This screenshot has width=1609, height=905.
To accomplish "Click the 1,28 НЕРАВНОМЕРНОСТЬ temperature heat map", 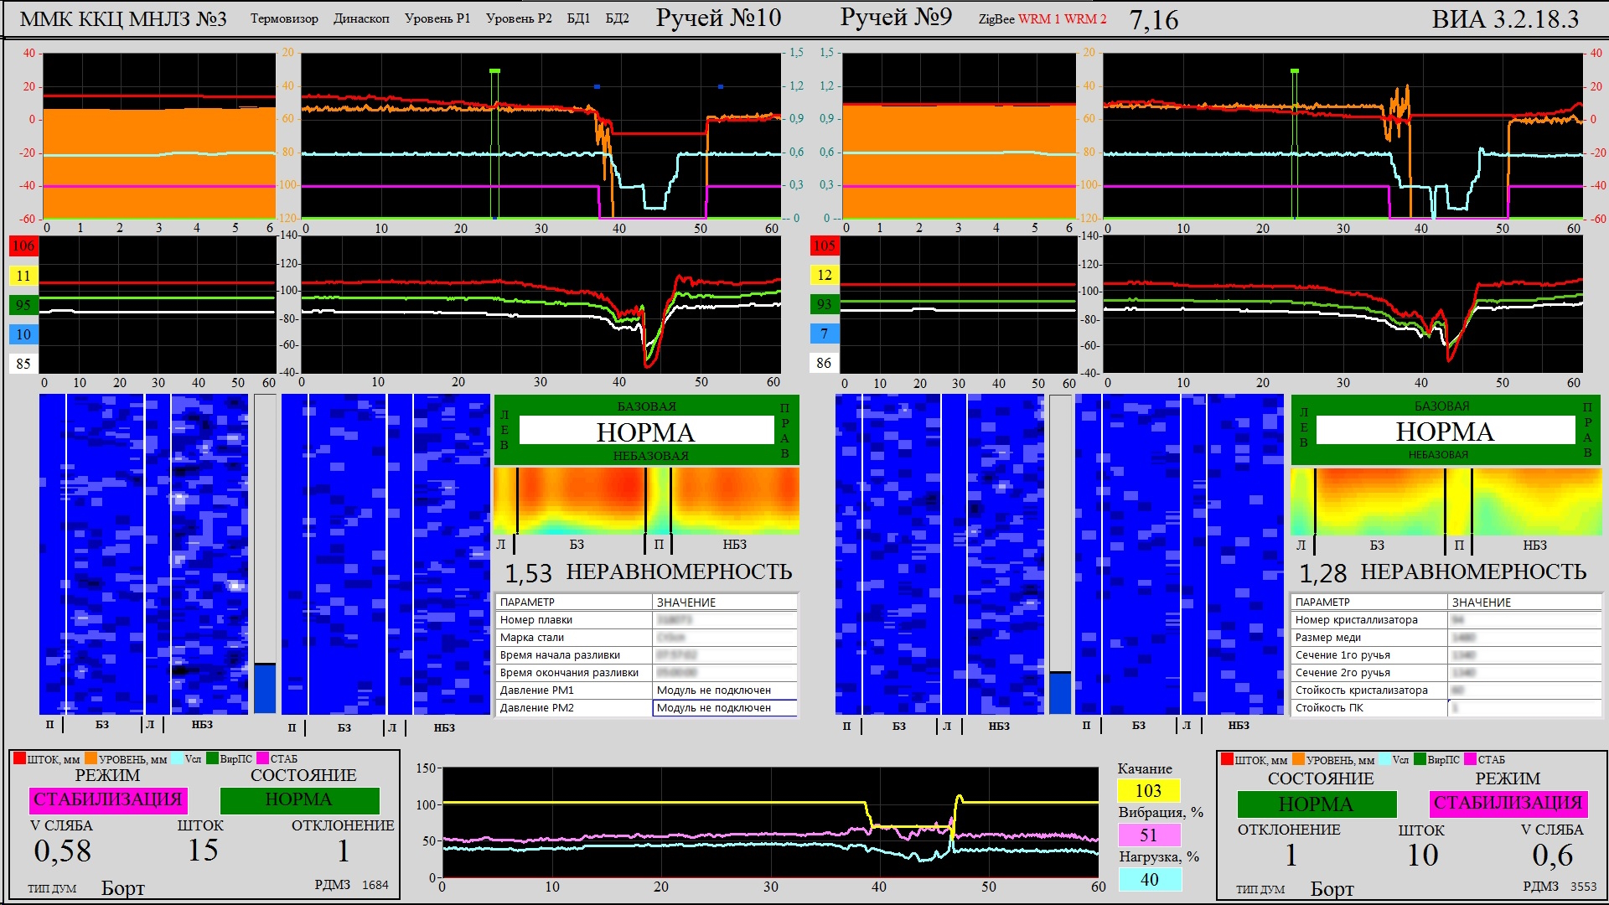I will pyautogui.click(x=1446, y=501).
